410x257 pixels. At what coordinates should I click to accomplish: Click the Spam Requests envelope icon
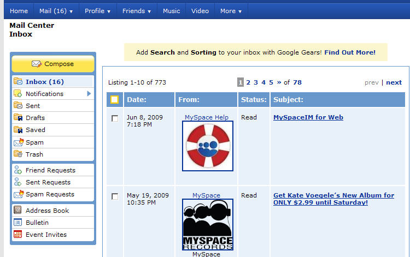(x=19, y=194)
